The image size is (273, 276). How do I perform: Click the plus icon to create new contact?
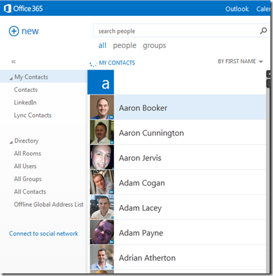pyautogui.click(x=14, y=31)
